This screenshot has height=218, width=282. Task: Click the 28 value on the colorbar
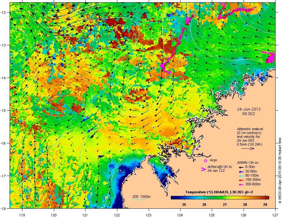[x=245, y=205]
